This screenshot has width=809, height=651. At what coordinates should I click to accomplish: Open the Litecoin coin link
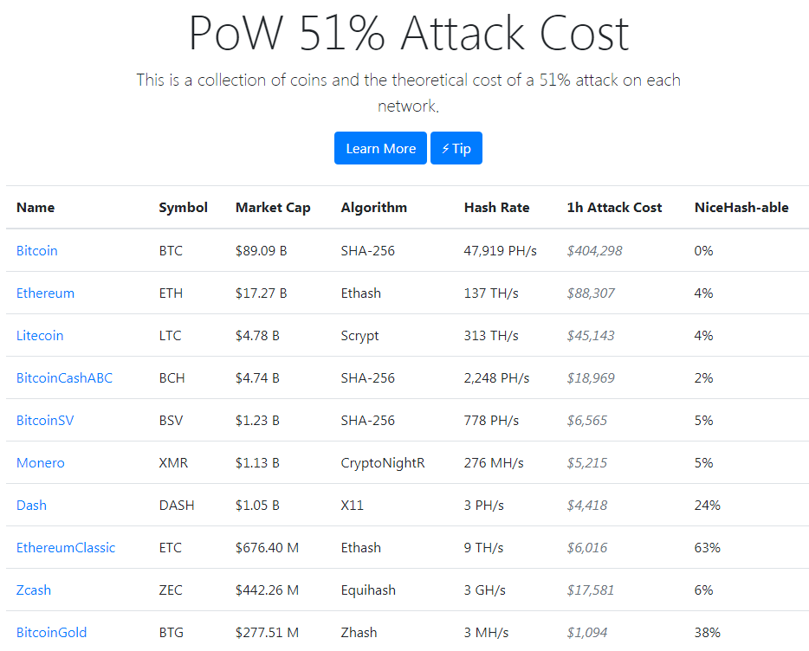(x=40, y=336)
